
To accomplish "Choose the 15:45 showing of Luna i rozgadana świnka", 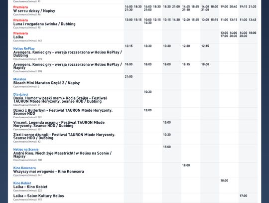I will [x=195, y=20].
